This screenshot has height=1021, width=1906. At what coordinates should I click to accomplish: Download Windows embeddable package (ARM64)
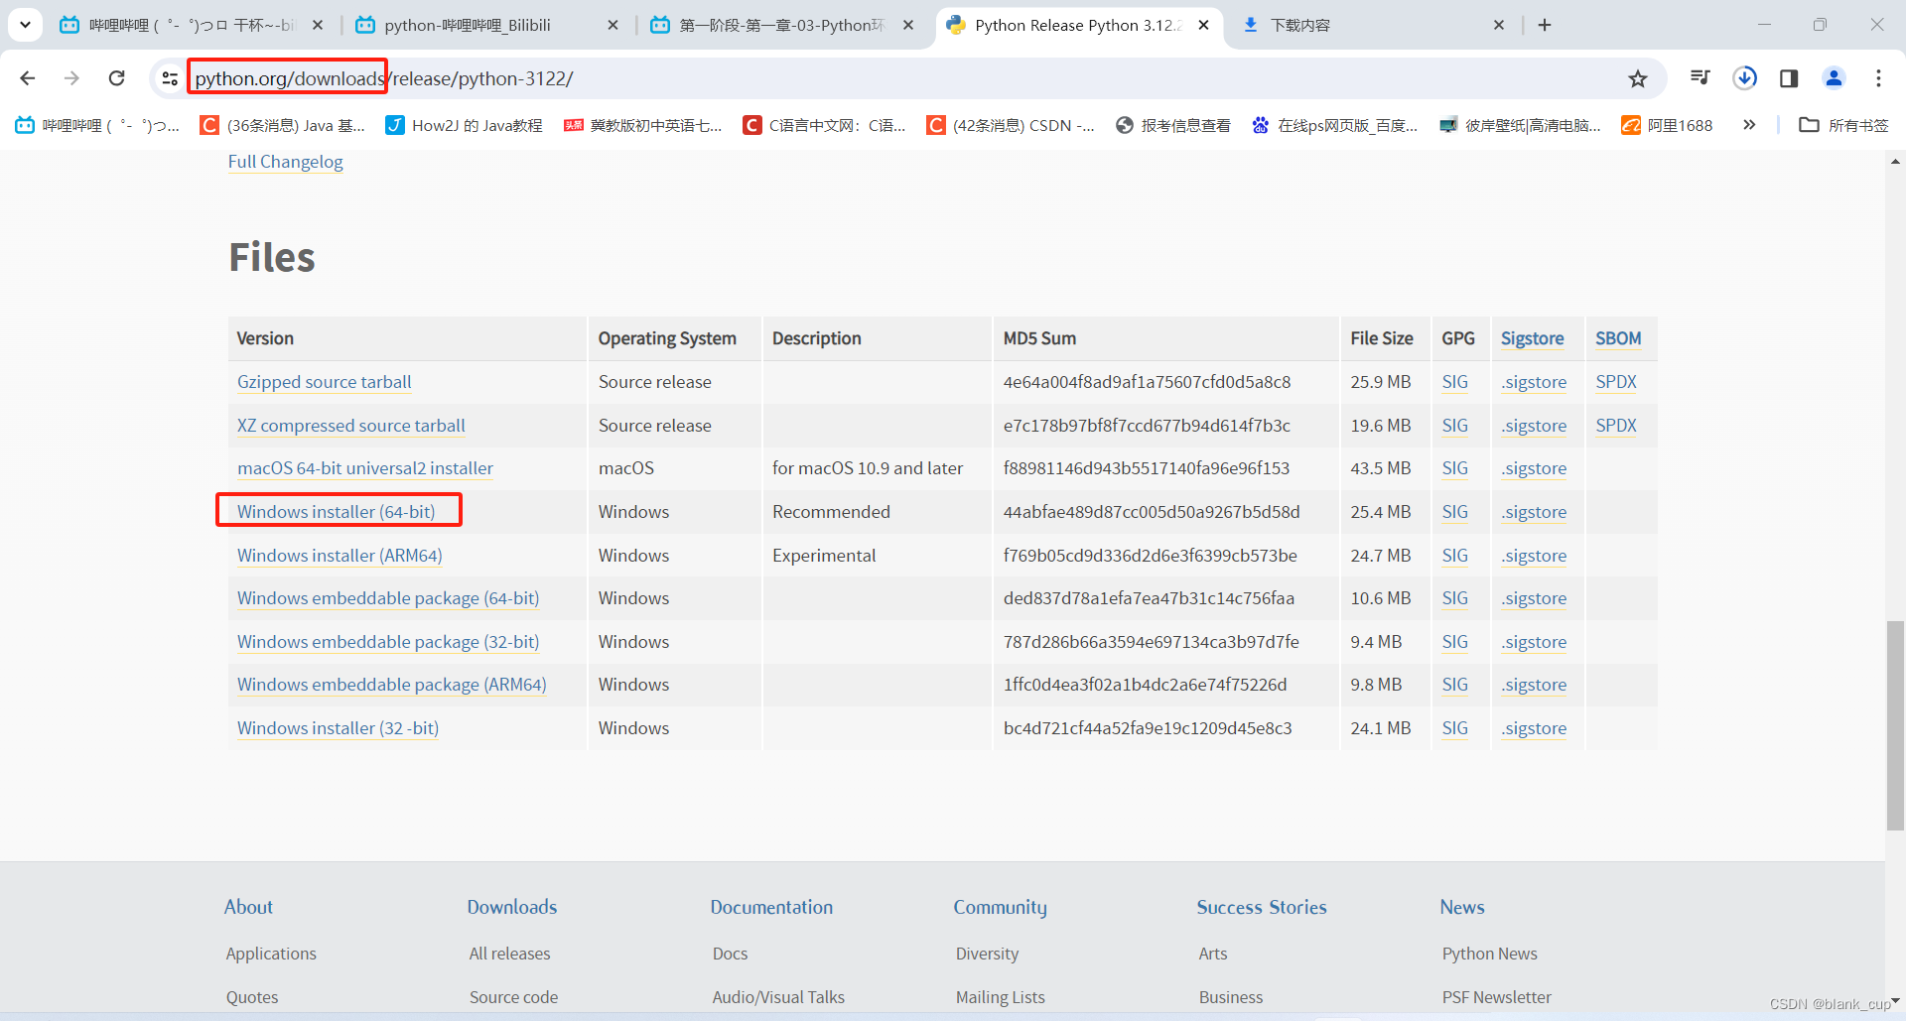click(391, 685)
